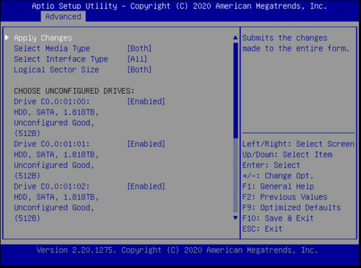Click 'F9: Optimized Defaults' help line

pos(291,208)
